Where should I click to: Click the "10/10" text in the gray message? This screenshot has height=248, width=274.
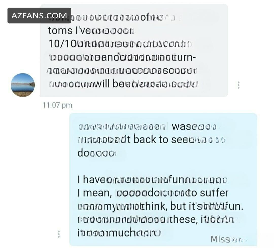pos(62,44)
